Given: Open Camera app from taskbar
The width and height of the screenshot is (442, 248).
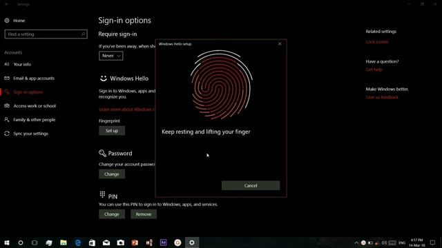Looking at the screenshot, I should tap(121, 242).
